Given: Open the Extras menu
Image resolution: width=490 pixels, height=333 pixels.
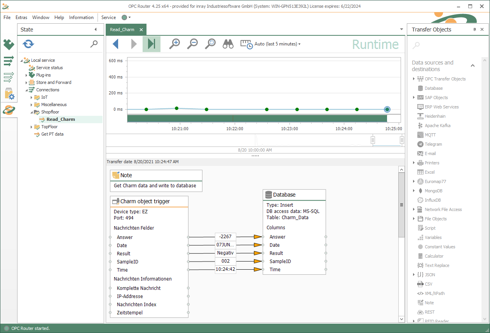Looking at the screenshot, I should (21, 17).
